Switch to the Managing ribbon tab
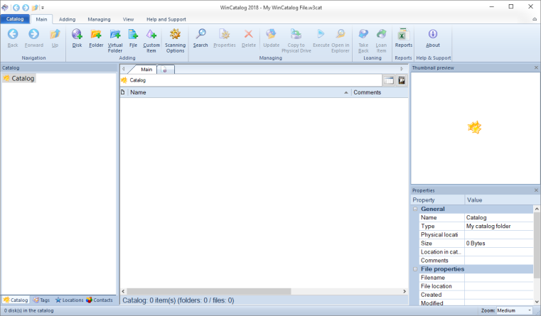This screenshot has width=541, height=316. [99, 19]
